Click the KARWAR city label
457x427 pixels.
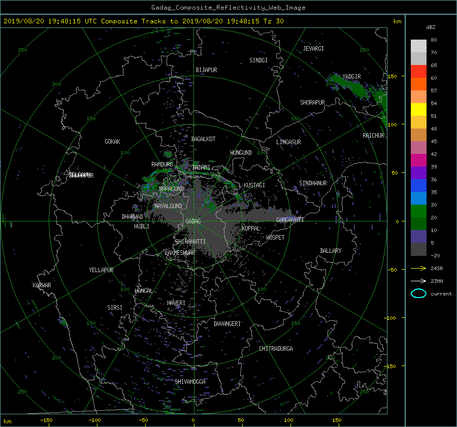coord(42,285)
